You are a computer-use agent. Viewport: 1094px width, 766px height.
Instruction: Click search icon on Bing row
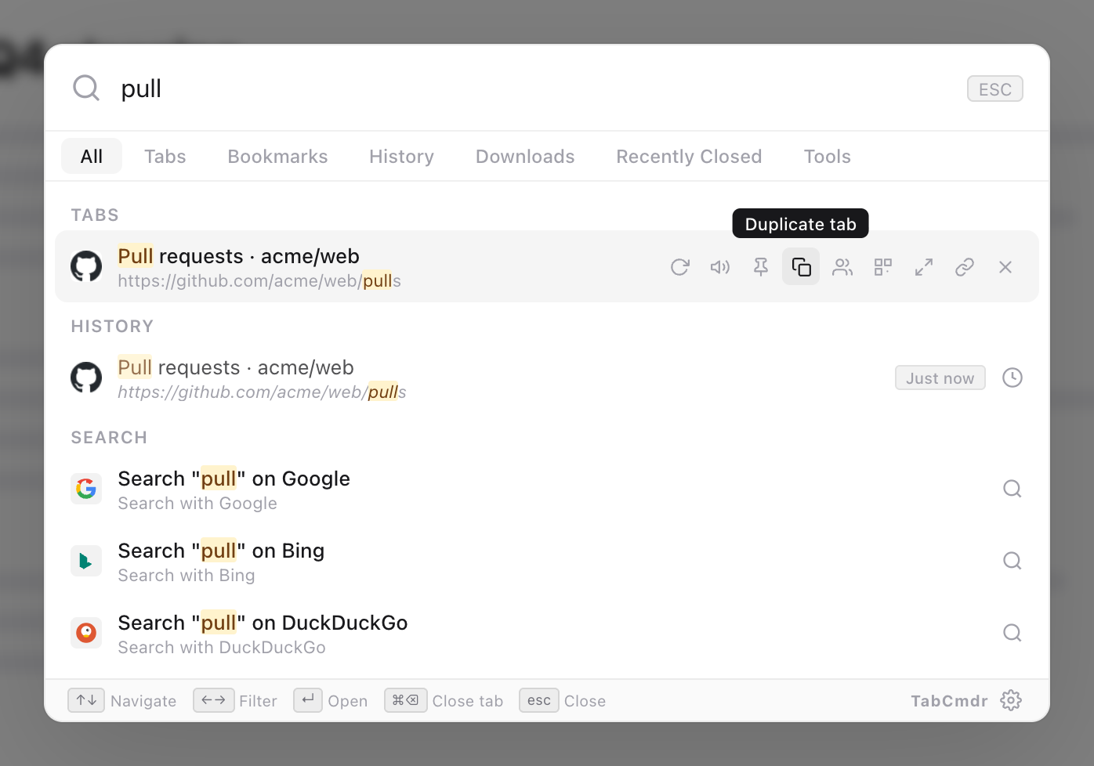point(1012,561)
